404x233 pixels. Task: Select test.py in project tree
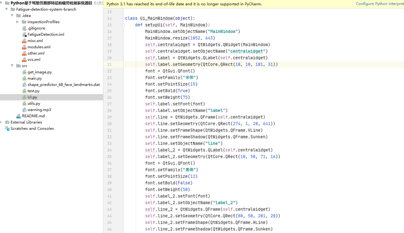click(x=33, y=91)
